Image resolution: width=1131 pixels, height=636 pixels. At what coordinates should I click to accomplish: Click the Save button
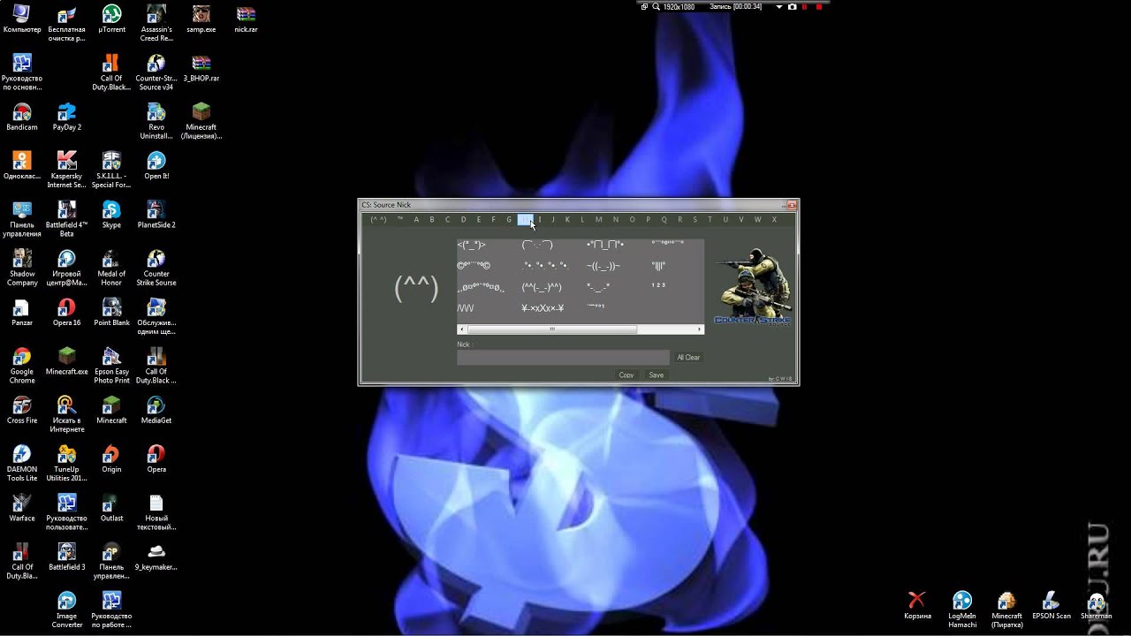pos(657,375)
